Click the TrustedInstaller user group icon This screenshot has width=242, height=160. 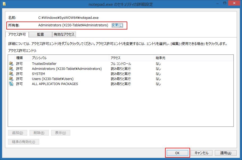click(x=11, y=64)
